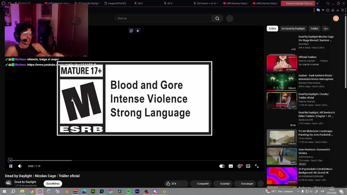Viewport: 347px width, 195px height.
Task: Click the search magnifier button
Action: [217, 18]
